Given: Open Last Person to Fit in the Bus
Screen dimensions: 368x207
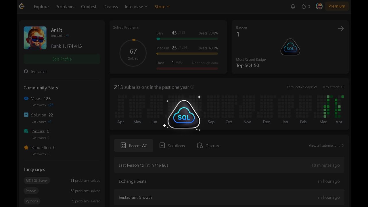Looking at the screenshot, I should coord(229,165).
